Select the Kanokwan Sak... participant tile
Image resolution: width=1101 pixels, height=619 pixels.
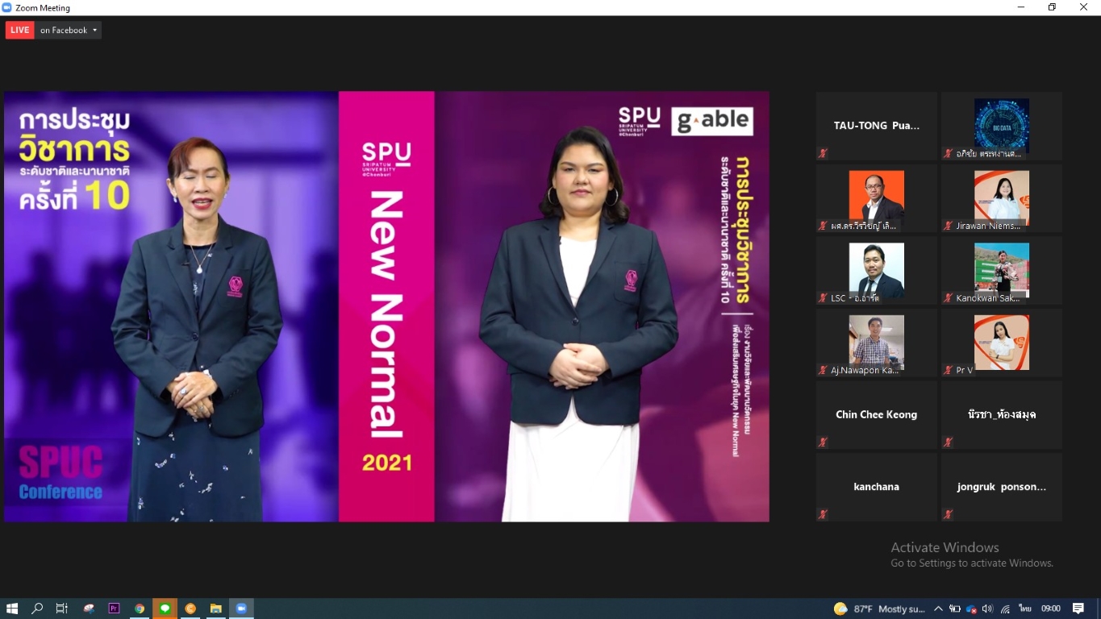click(1002, 270)
